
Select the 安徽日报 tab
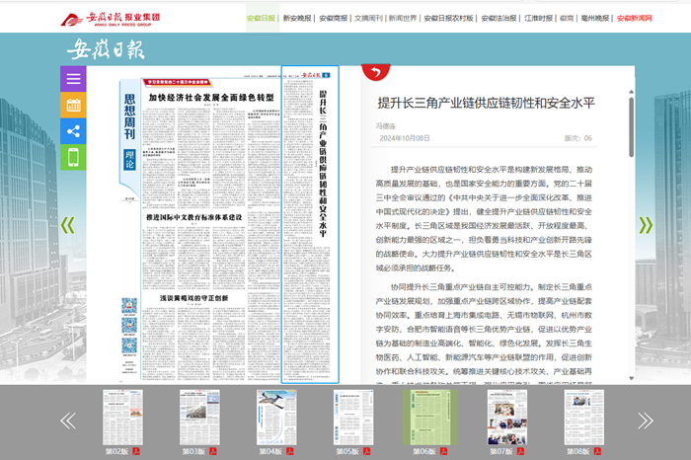(261, 18)
